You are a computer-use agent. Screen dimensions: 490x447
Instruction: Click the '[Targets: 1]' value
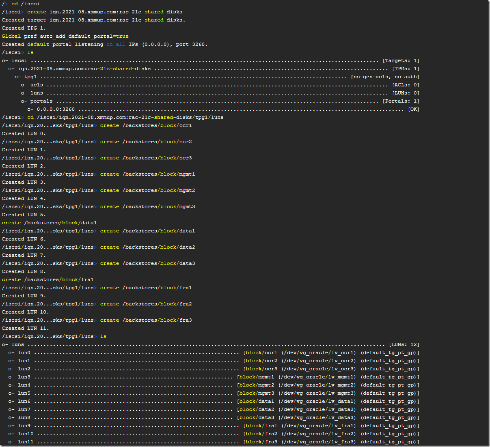point(401,60)
